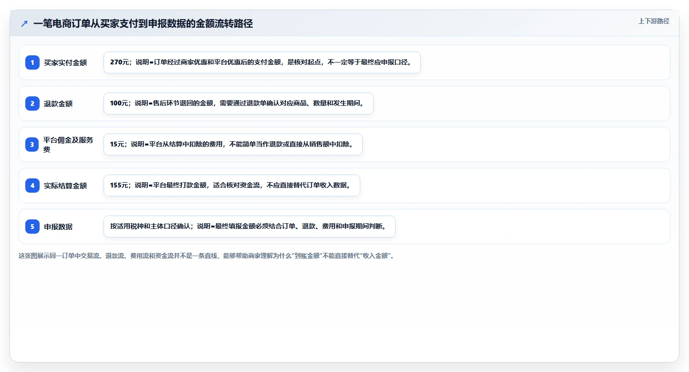The width and height of the screenshot is (689, 372).
Task: Click the step 1 number badge
Action: [x=32, y=62]
